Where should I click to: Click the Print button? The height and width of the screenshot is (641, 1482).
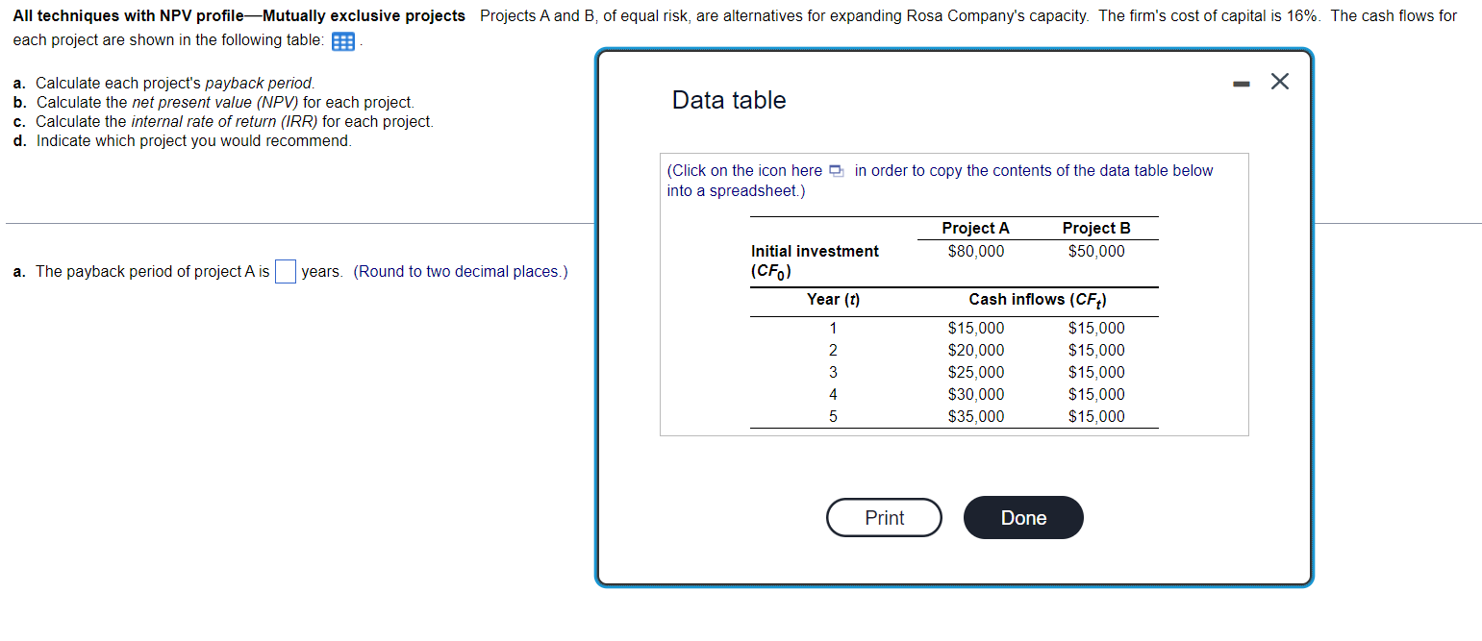point(884,518)
